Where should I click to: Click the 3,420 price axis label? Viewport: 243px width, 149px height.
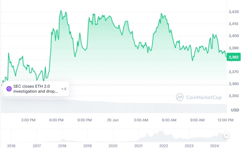pyautogui.click(x=234, y=12)
